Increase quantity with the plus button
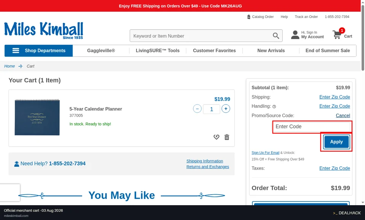Image resolution: width=365 pixels, height=220 pixels. [x=226, y=109]
